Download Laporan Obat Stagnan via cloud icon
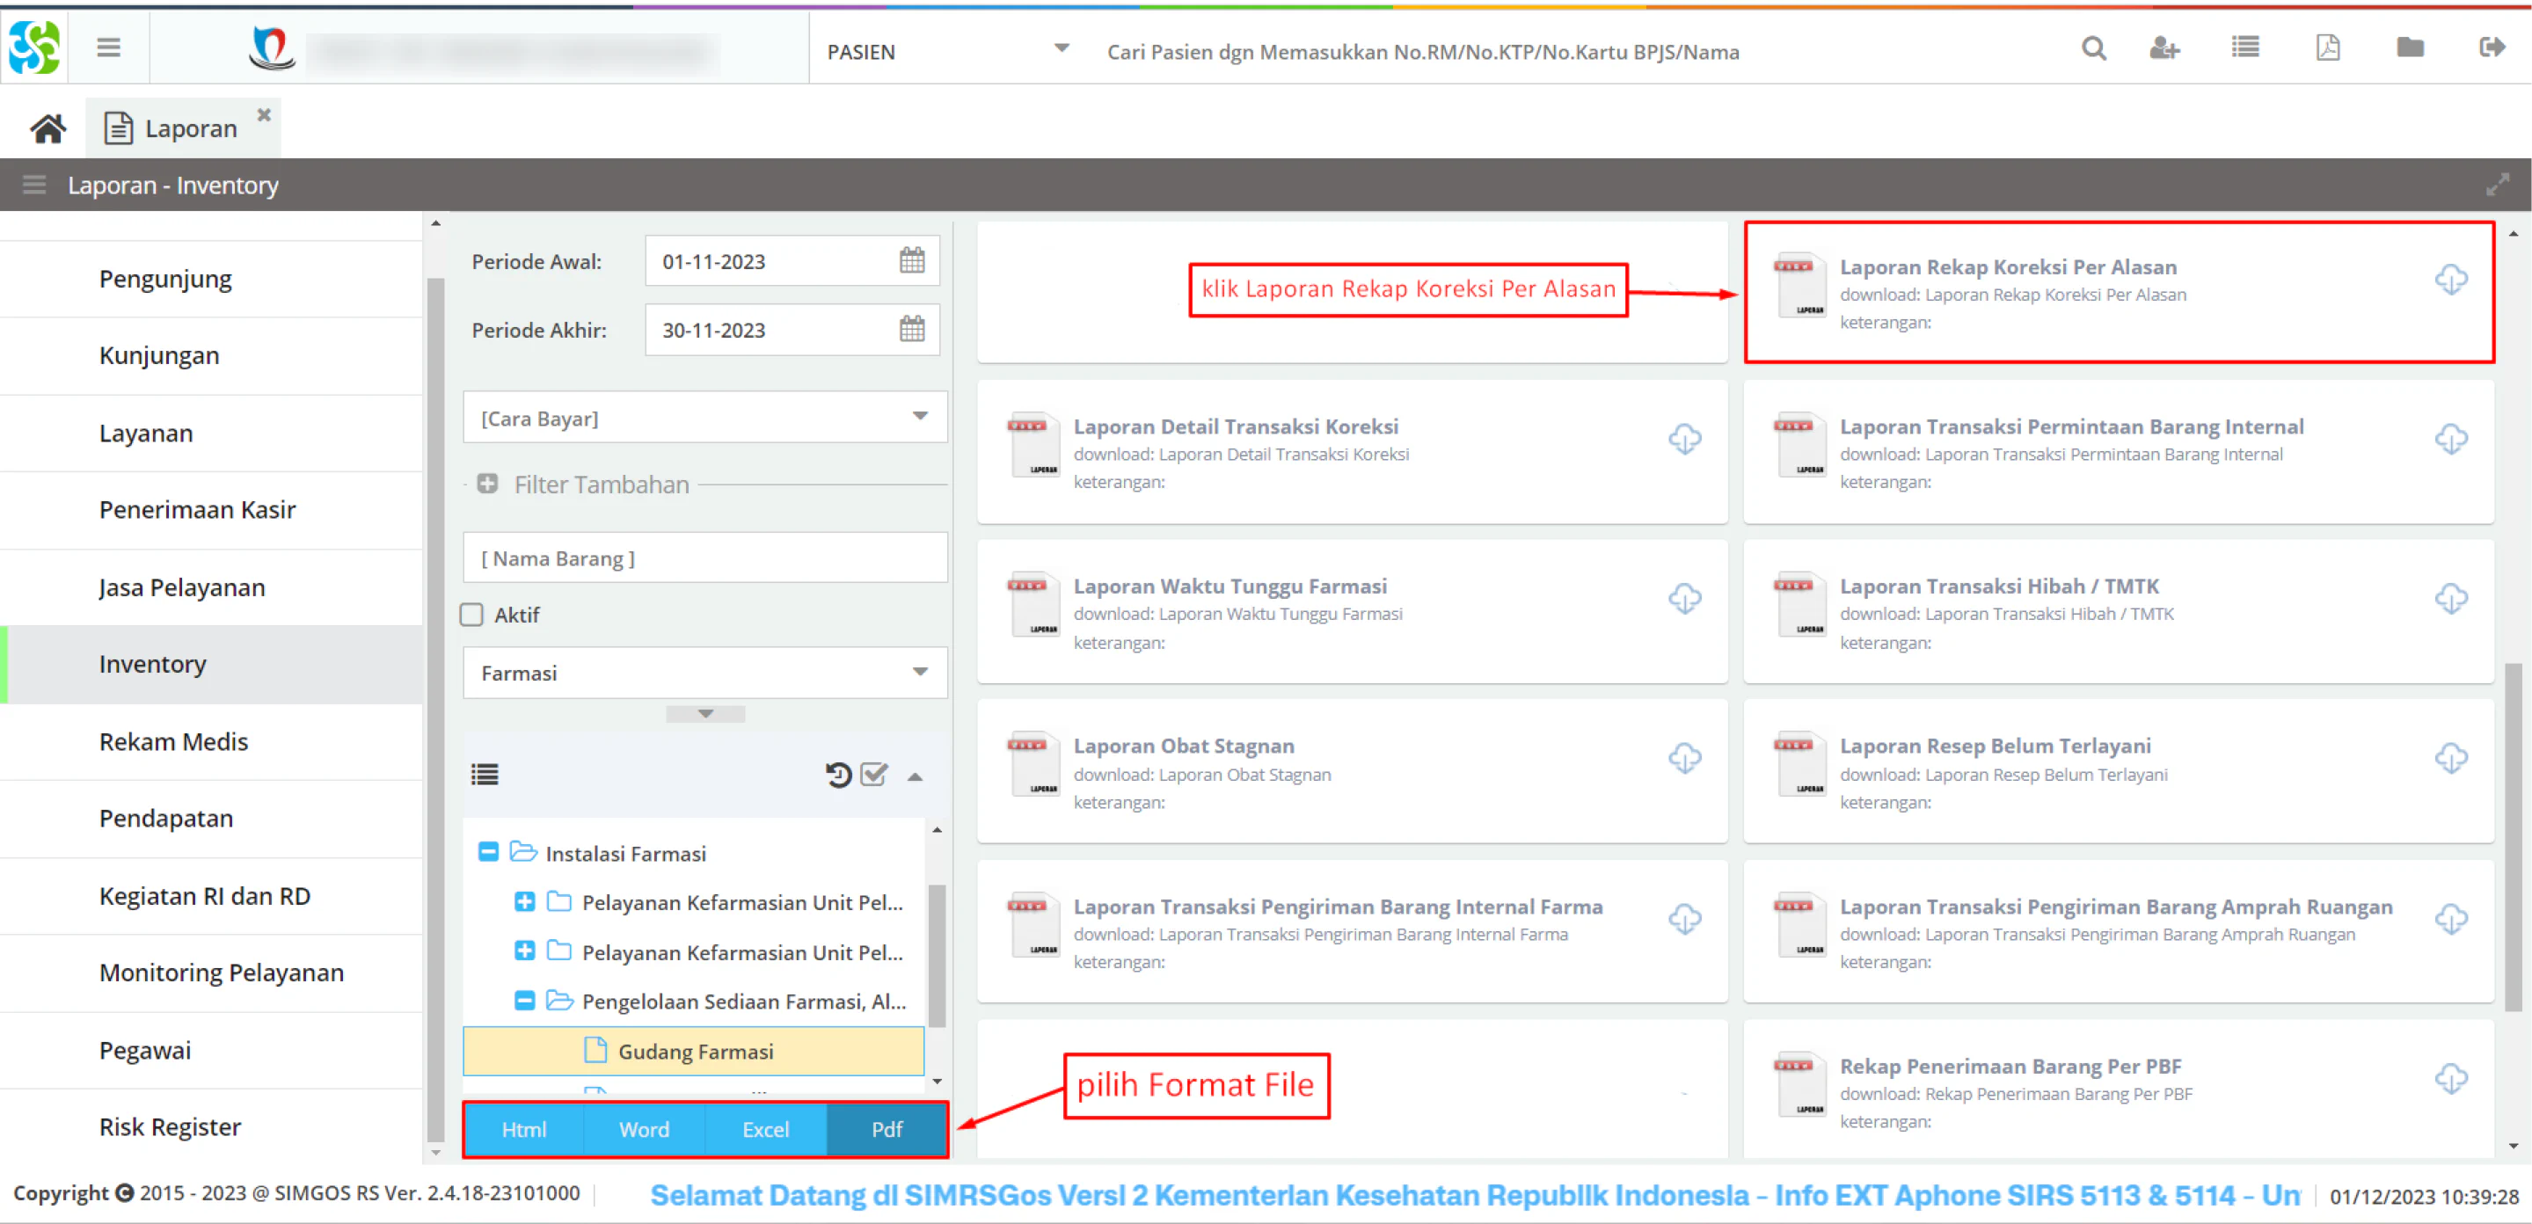 1683,758
